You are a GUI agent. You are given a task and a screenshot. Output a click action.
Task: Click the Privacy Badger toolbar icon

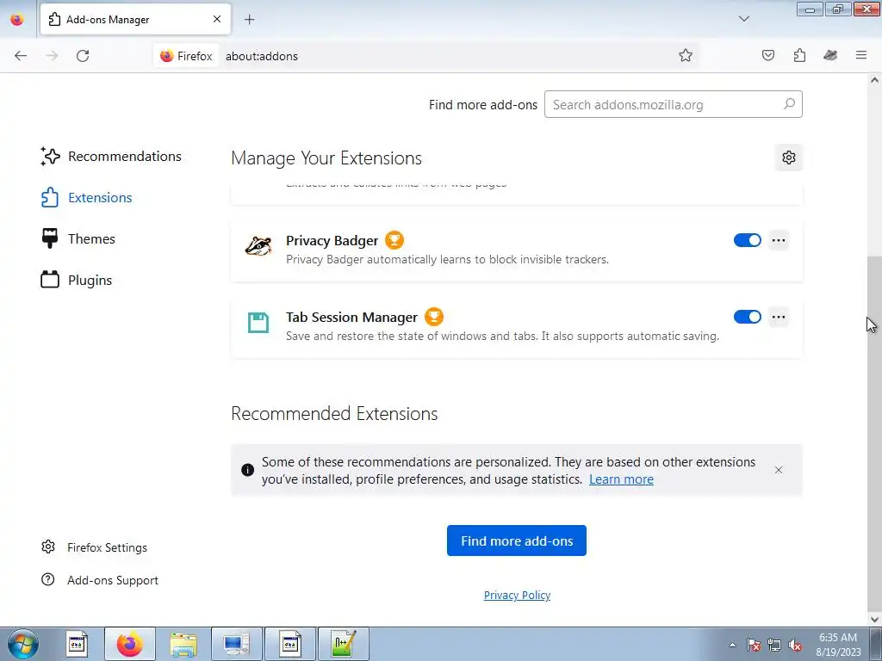pos(830,56)
